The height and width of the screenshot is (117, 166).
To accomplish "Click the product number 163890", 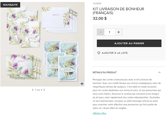I will tap(97, 4).
